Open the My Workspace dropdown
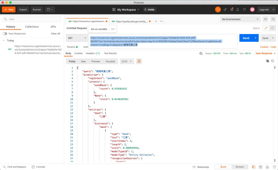Viewport: 278px width, 170px height. point(126,10)
